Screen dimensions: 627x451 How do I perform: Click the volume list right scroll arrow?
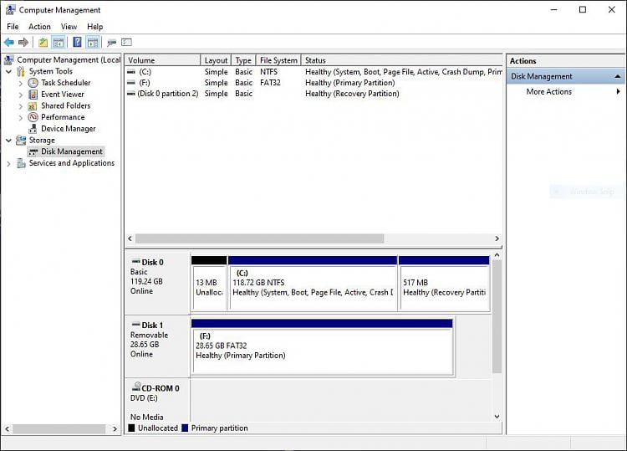[x=497, y=238]
